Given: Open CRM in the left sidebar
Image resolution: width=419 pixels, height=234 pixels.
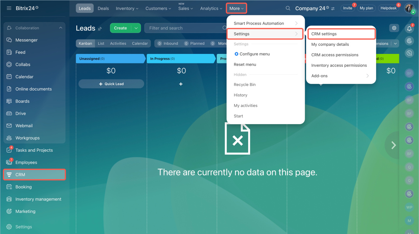Looking at the screenshot, I should 34,175.
